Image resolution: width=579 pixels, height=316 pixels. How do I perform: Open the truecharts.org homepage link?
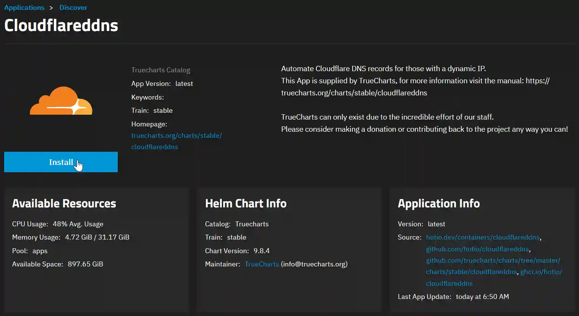tap(176, 135)
